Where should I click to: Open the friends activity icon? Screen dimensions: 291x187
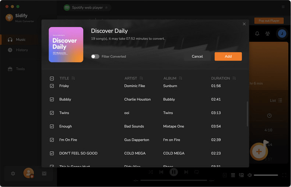click(268, 33)
